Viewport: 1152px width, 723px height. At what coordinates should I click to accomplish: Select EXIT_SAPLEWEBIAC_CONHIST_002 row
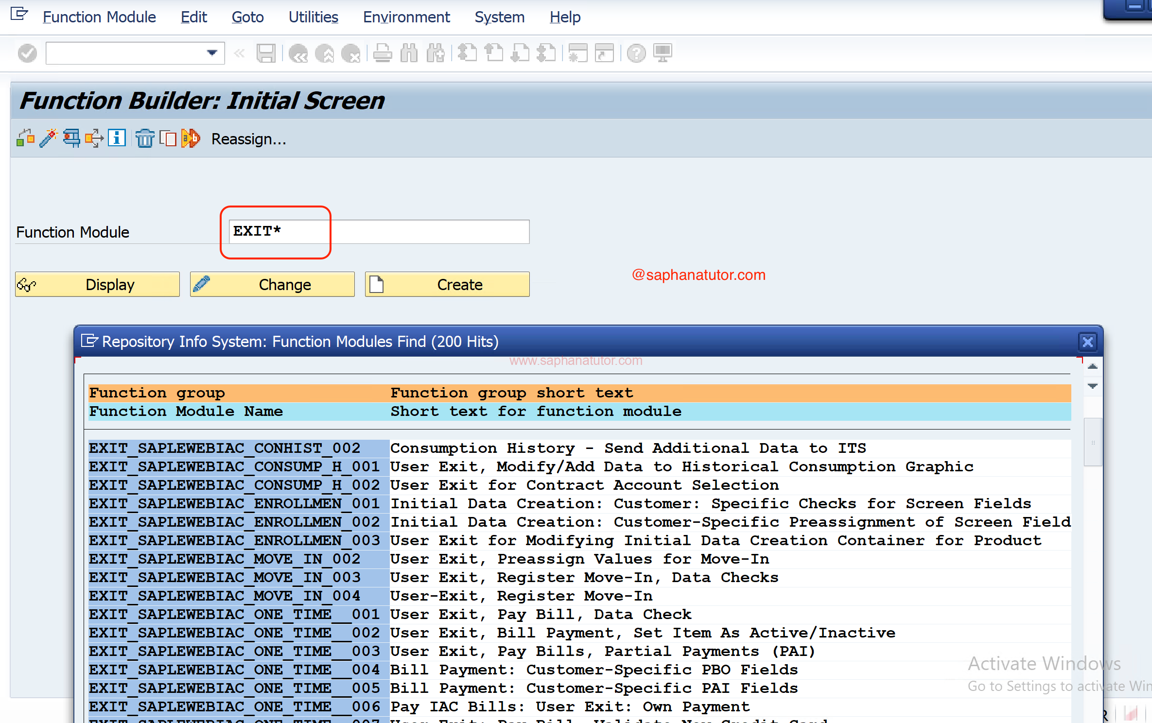[x=579, y=448]
